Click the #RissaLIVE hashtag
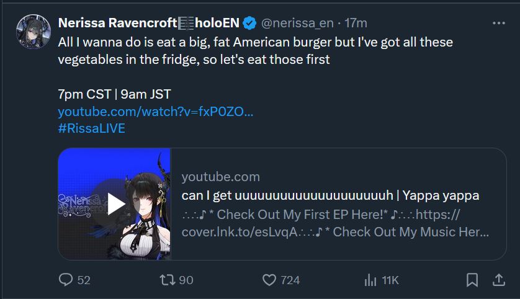Viewport: 520px width, 299px height. (91, 128)
